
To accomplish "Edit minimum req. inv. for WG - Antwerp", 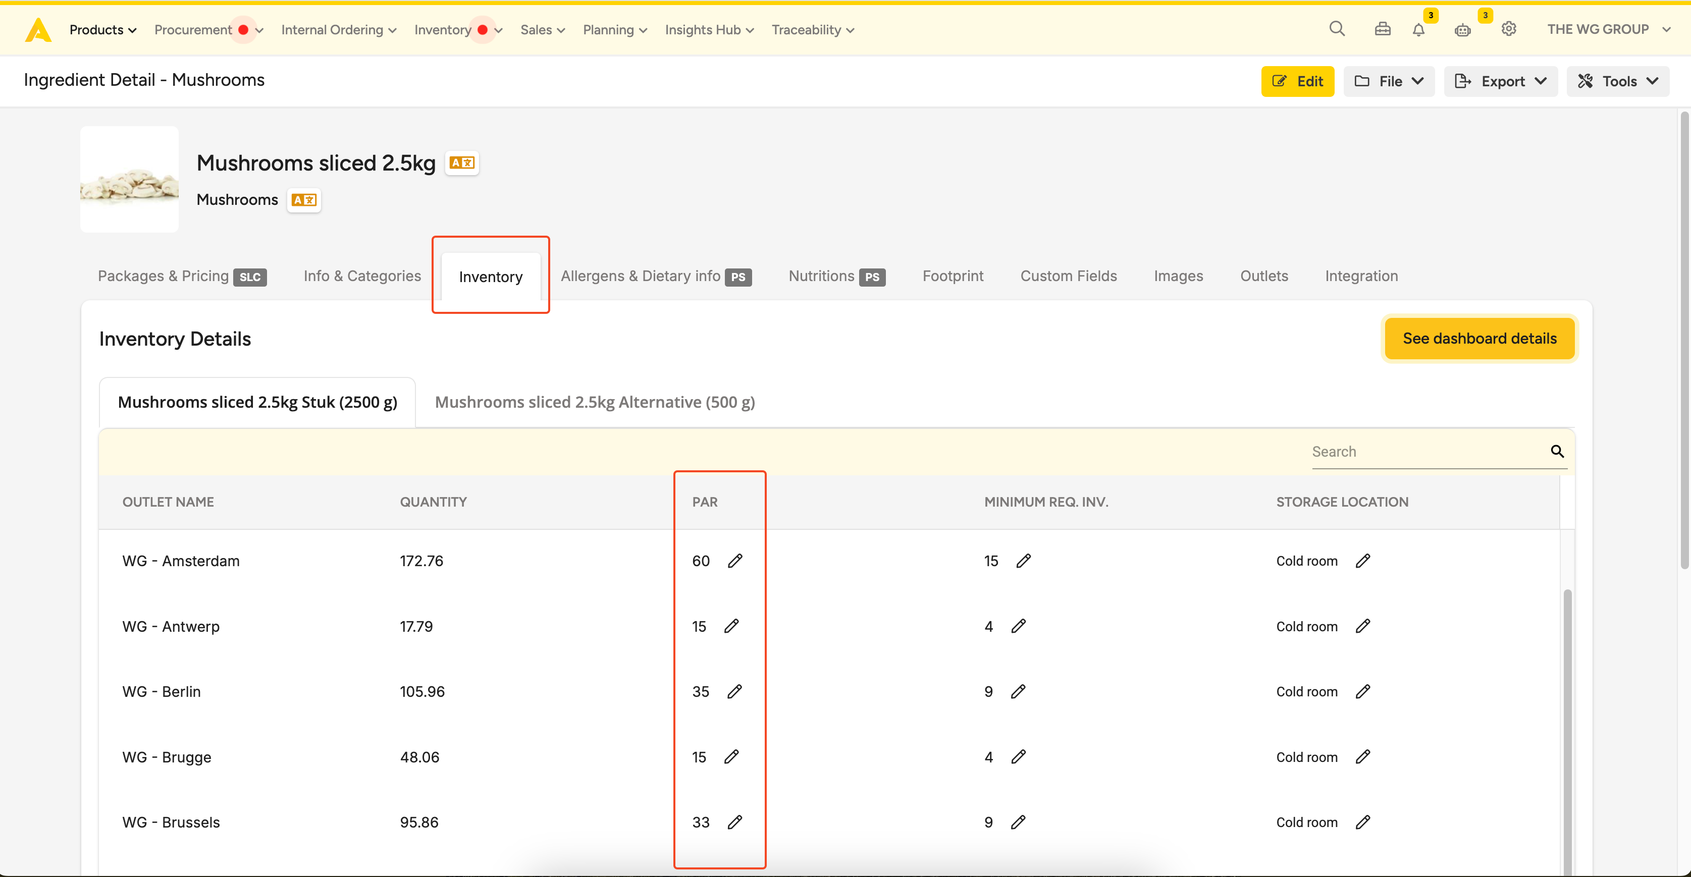I will click(x=1018, y=626).
